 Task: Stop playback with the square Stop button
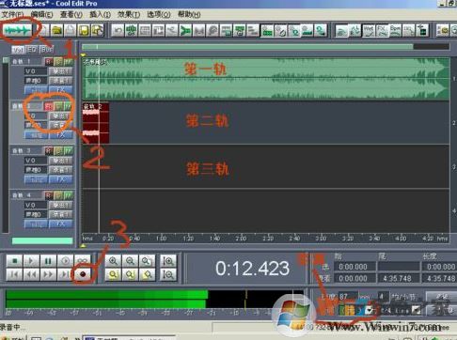14,260
